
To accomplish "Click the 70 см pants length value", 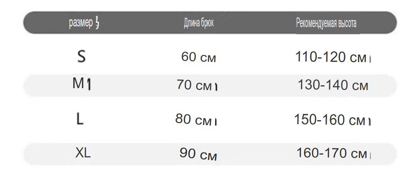I will [x=194, y=85].
